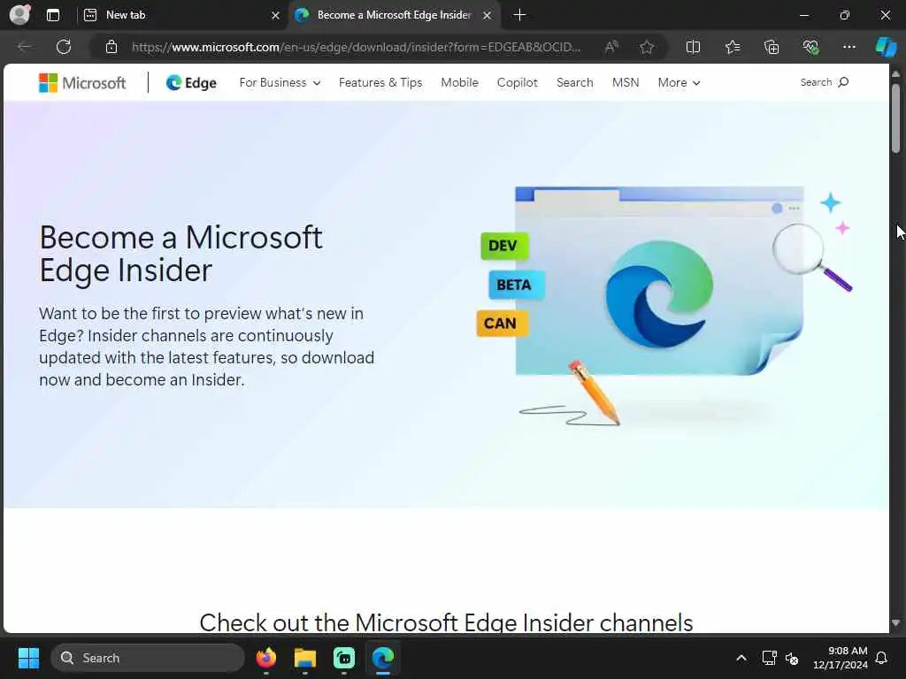This screenshot has height=679, width=906.
Task: Open File Explorer from the taskbar
Action: point(305,658)
